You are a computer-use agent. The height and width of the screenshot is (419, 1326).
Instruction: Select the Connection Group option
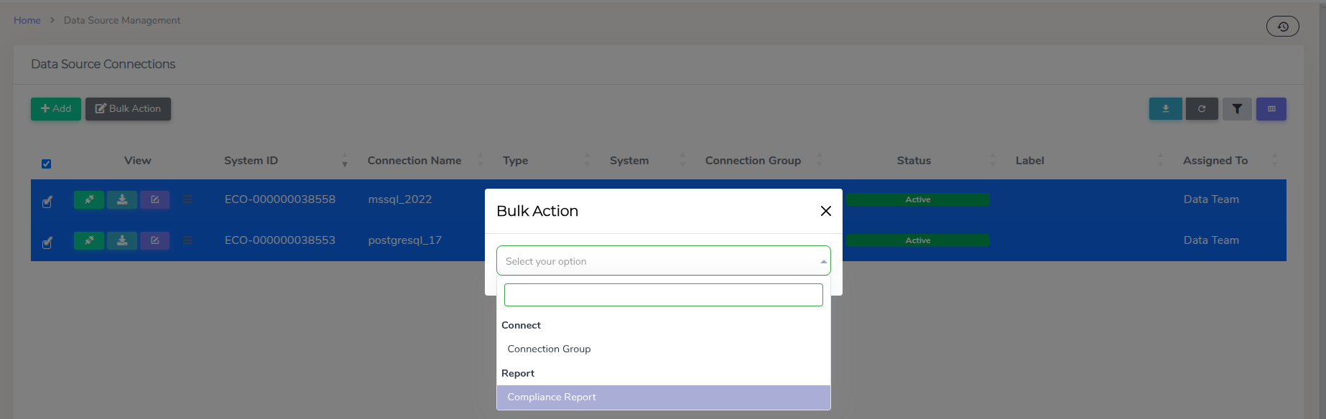point(664,349)
